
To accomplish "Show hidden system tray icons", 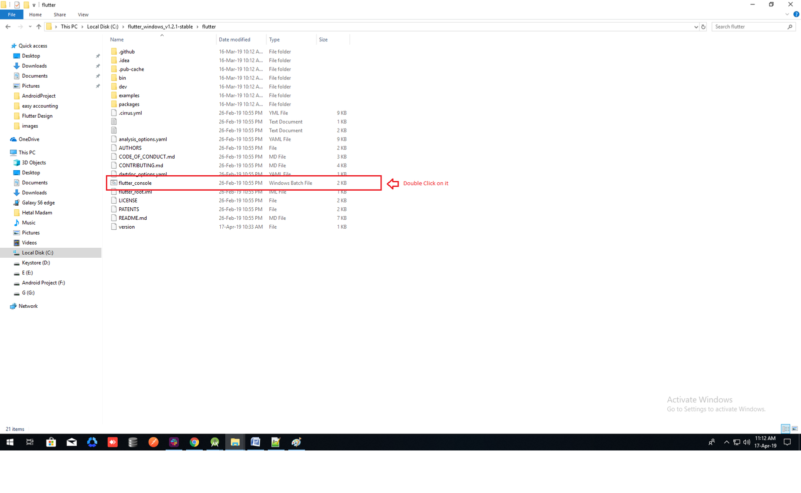I will pyautogui.click(x=726, y=442).
